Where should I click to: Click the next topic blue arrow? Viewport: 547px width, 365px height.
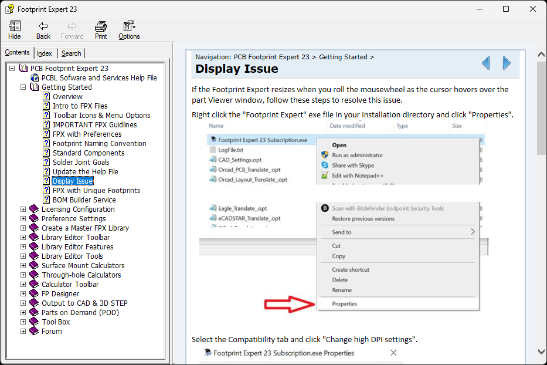507,63
